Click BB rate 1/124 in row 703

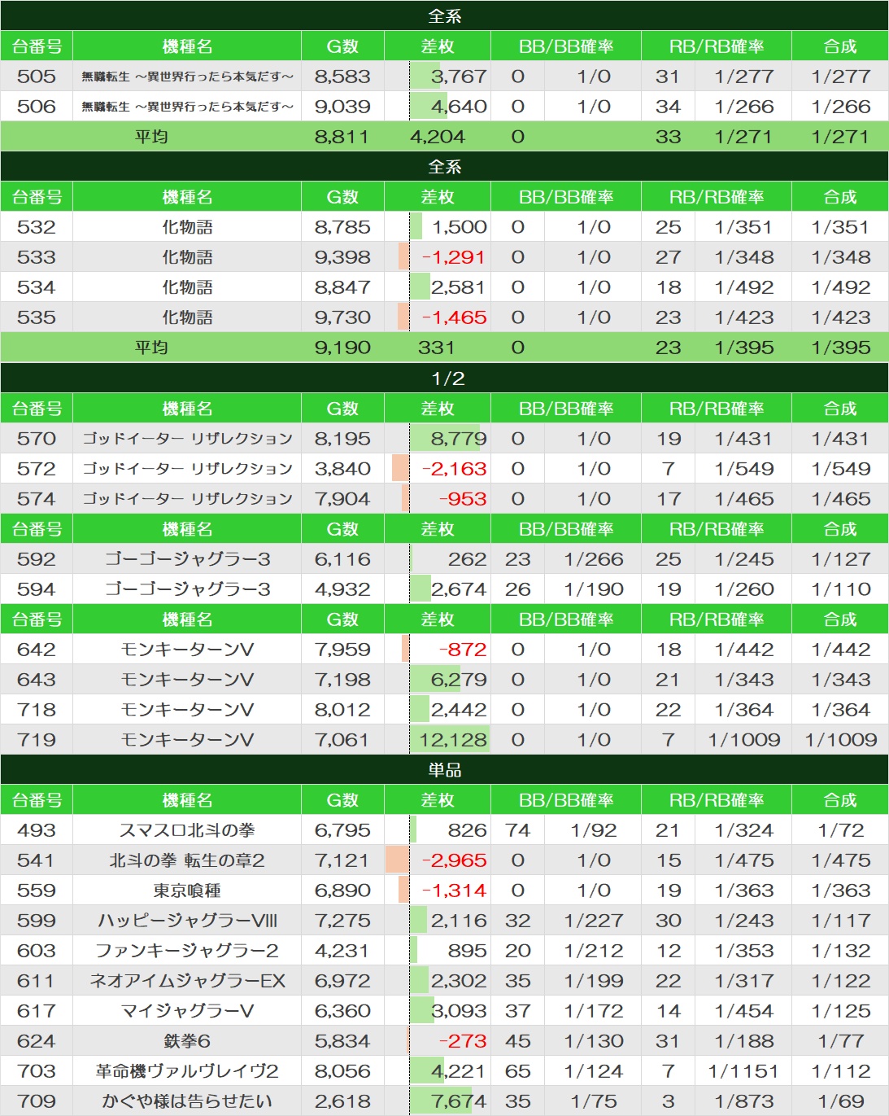[593, 1071]
